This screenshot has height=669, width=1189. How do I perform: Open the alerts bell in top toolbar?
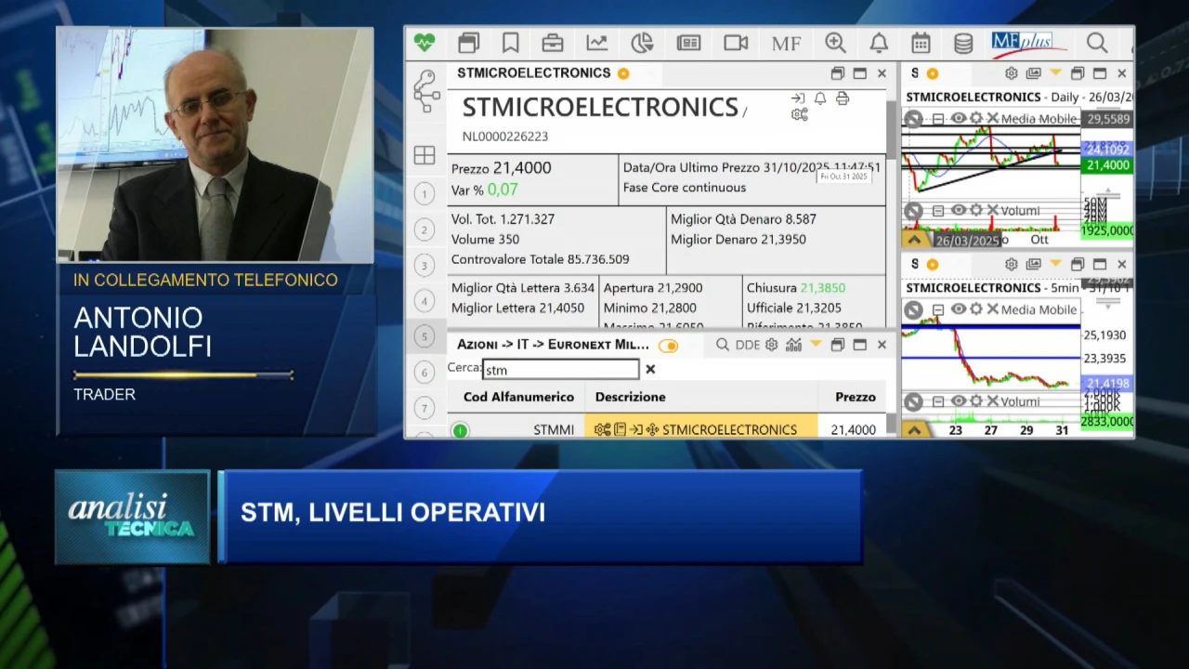pyautogui.click(x=879, y=43)
